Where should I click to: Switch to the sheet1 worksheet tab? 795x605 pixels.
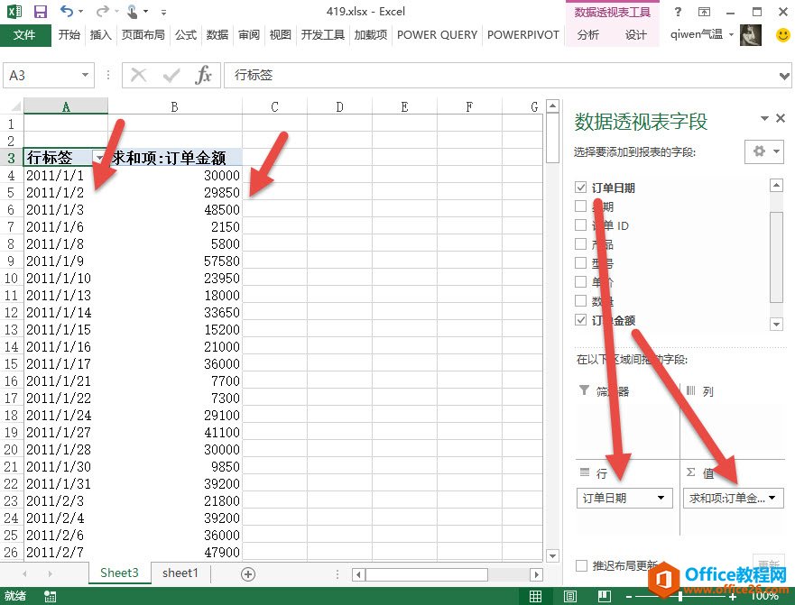pos(180,573)
